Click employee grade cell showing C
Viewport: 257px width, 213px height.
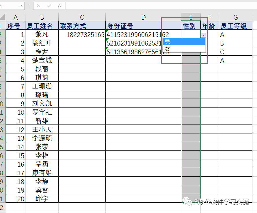pos(236,52)
